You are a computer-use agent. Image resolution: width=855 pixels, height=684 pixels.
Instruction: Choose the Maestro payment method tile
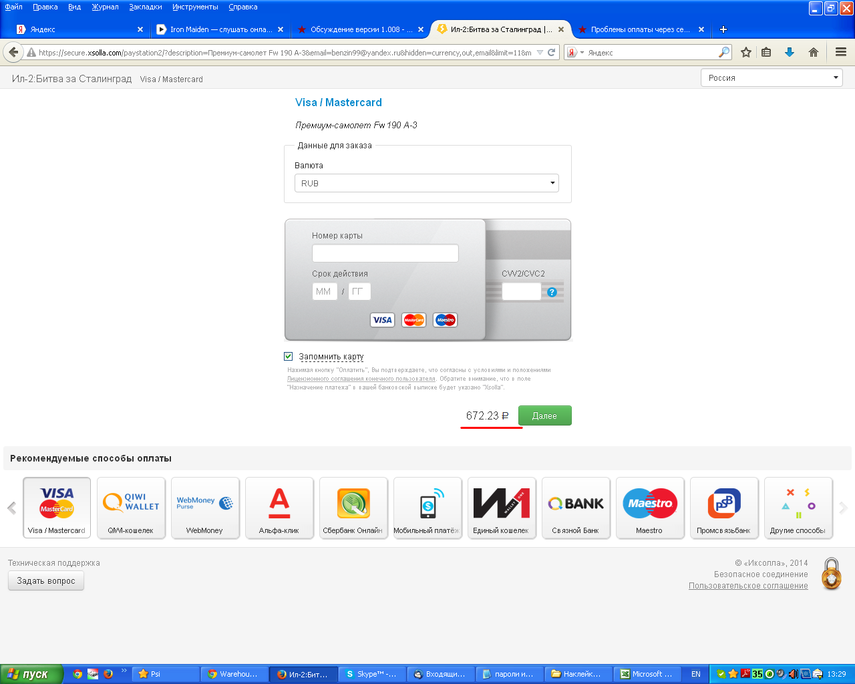click(x=650, y=508)
